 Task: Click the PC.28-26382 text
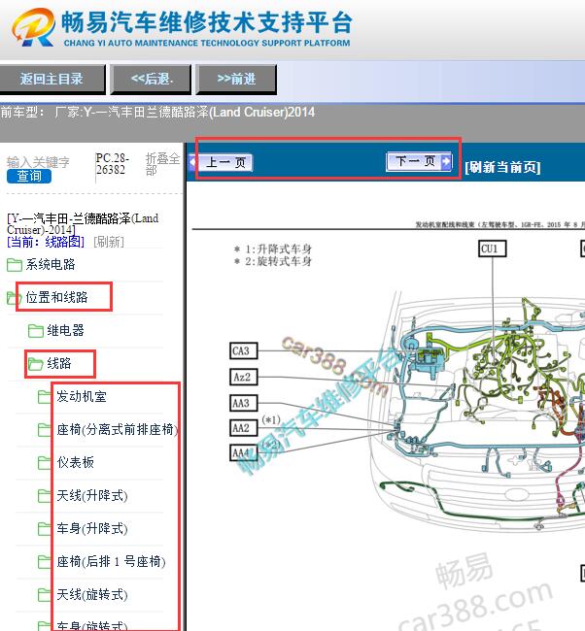(x=112, y=164)
